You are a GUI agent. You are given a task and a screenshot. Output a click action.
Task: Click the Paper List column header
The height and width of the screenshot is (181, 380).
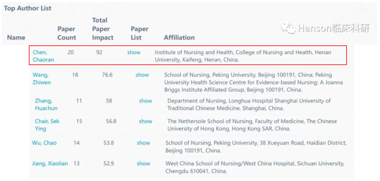tap(140, 33)
